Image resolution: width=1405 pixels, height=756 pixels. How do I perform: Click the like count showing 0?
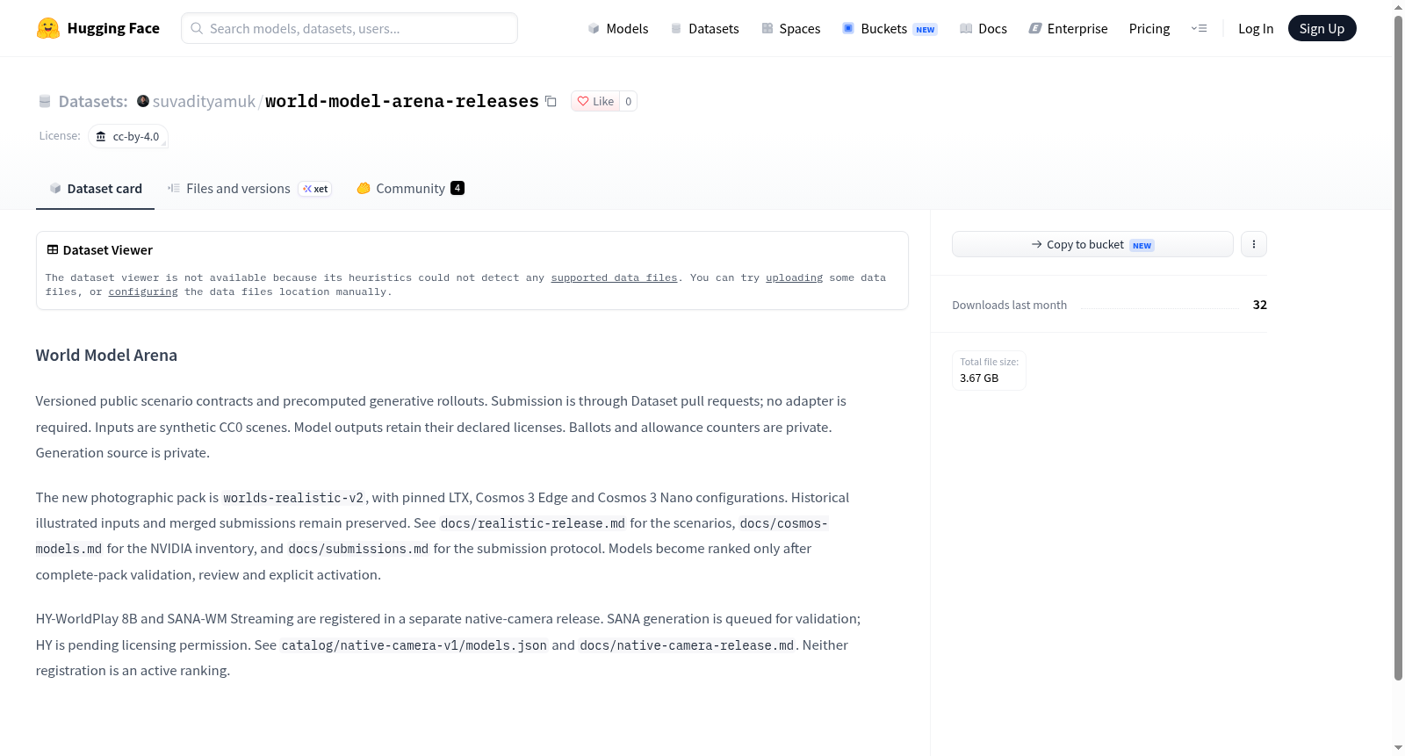pos(628,101)
